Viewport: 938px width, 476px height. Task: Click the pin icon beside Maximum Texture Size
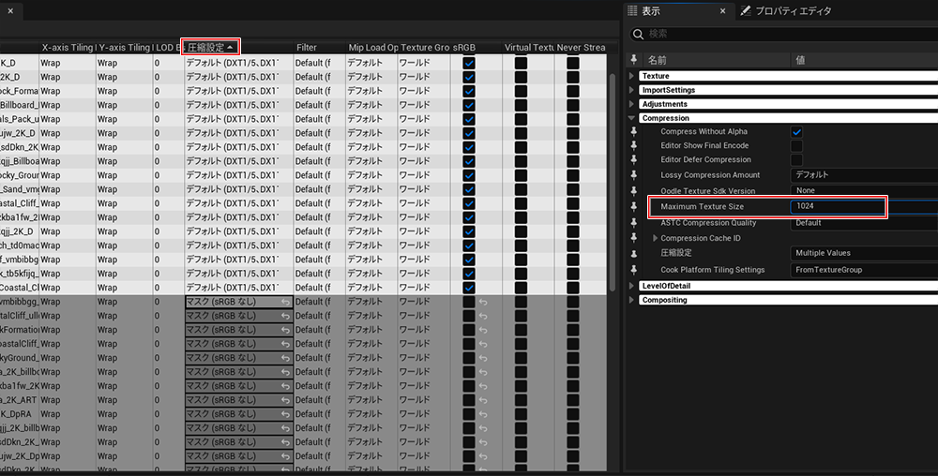[x=633, y=206]
